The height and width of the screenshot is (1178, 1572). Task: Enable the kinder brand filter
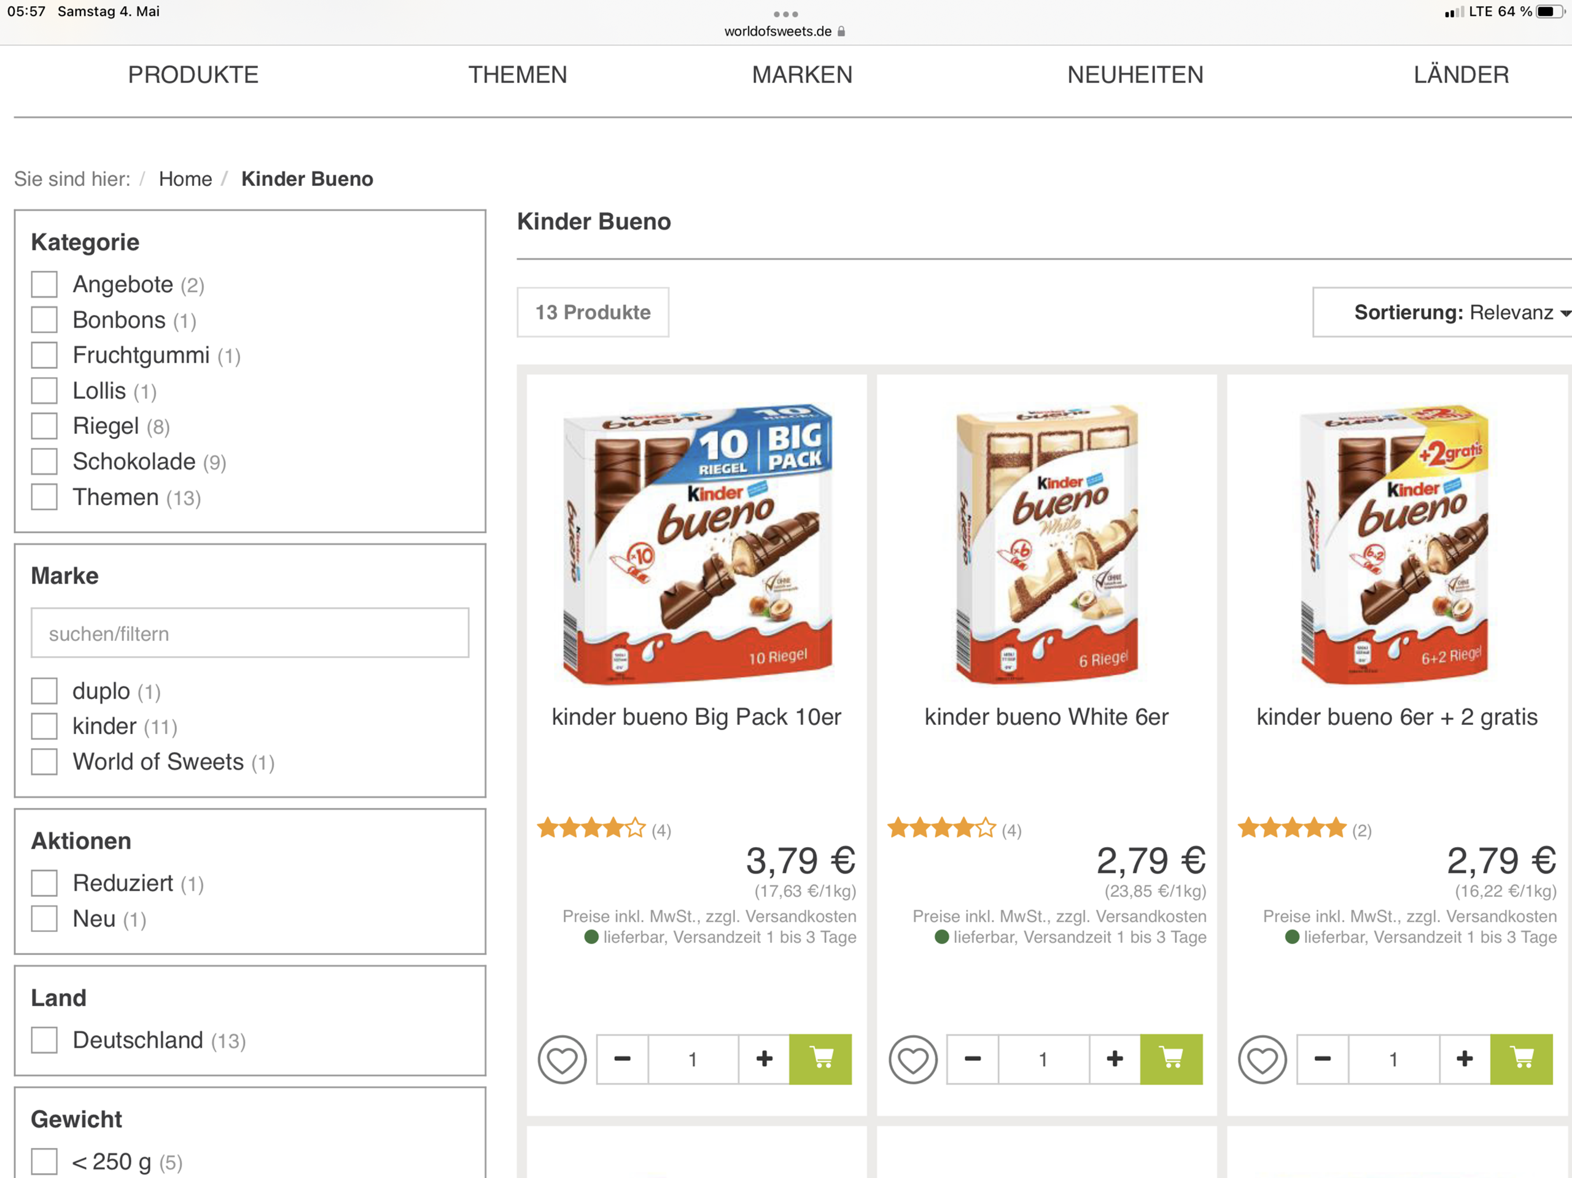[44, 726]
